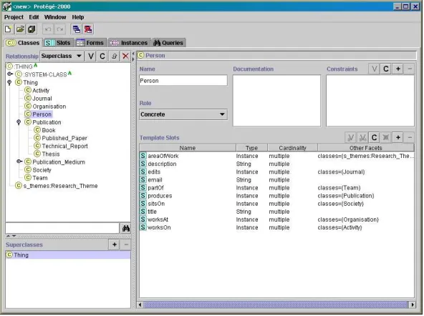Click the Constraints View button

375,69
